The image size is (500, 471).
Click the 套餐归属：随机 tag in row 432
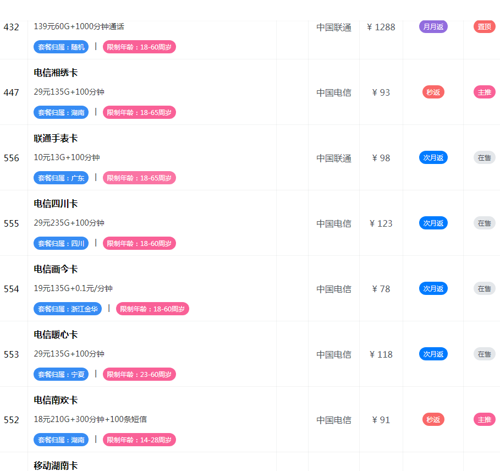tap(61, 47)
